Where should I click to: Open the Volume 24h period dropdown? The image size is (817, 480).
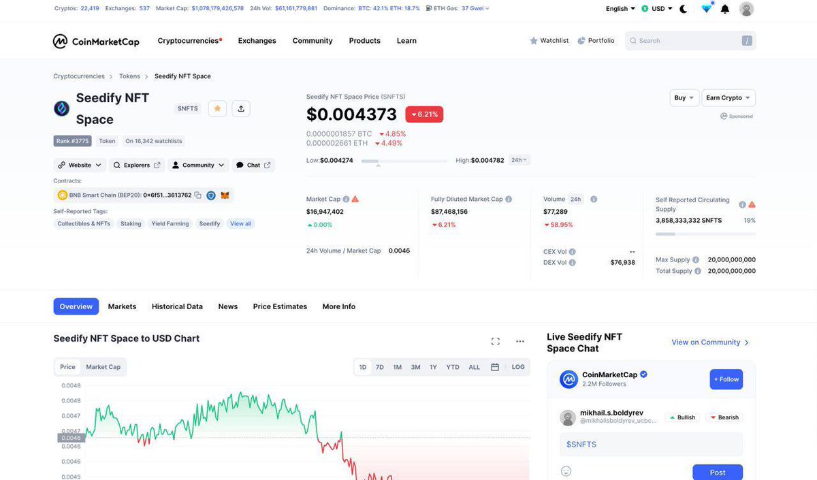(577, 199)
